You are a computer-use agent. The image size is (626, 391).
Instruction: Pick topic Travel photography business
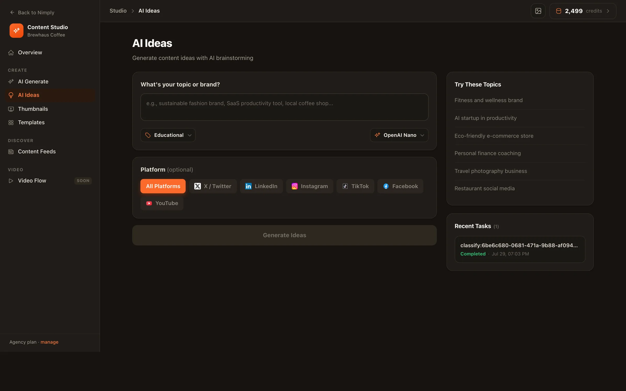[491, 171]
